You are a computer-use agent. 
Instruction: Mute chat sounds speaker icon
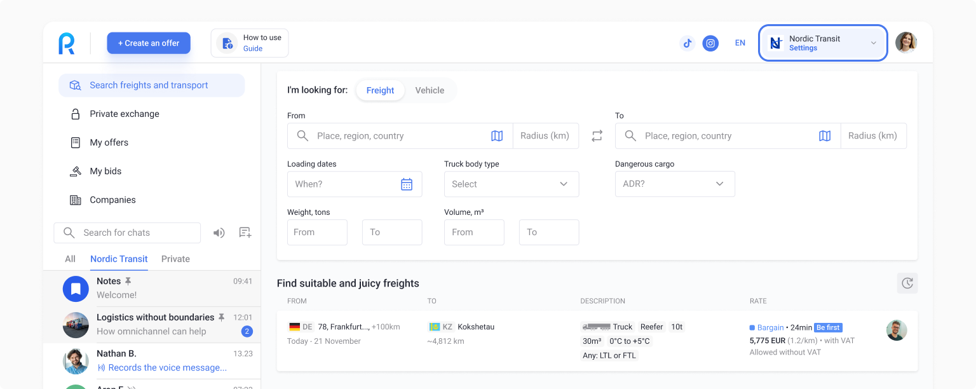point(219,233)
